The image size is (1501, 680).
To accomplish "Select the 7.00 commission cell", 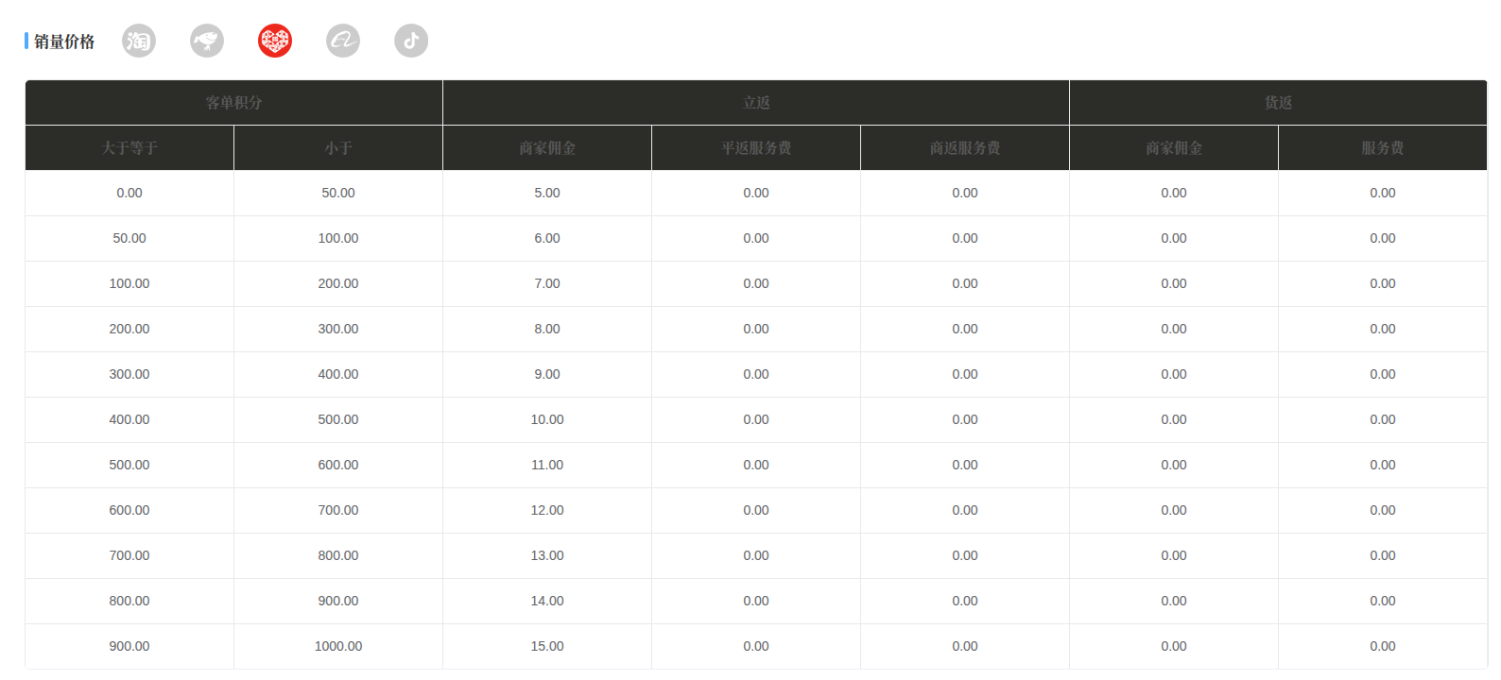I will tap(547, 283).
